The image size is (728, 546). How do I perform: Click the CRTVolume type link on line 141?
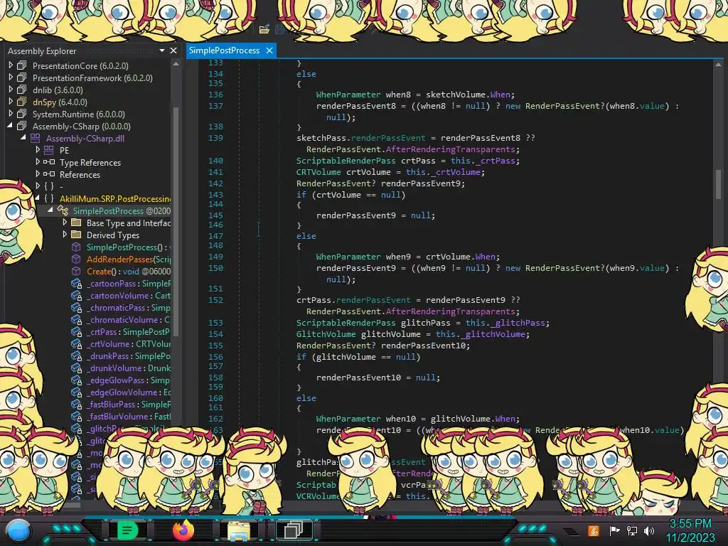[319, 172]
